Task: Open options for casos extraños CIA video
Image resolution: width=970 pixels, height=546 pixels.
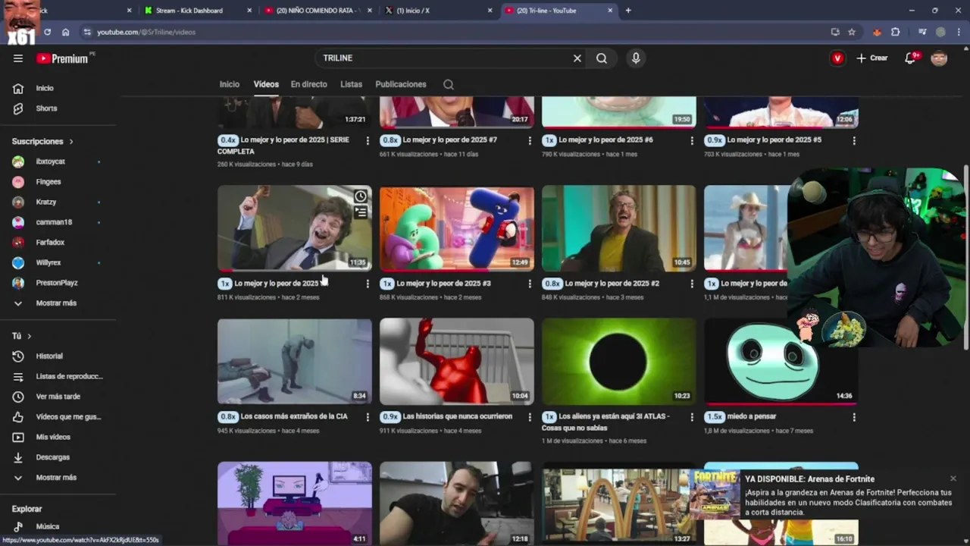Action: point(368,417)
